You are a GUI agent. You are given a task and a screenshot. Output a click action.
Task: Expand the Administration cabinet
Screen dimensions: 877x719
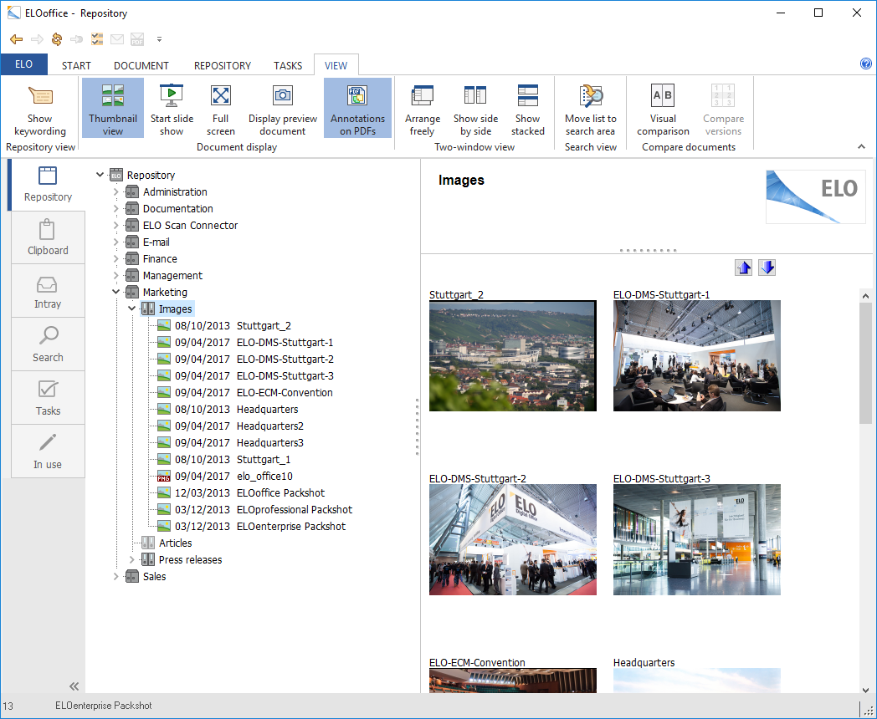click(115, 191)
